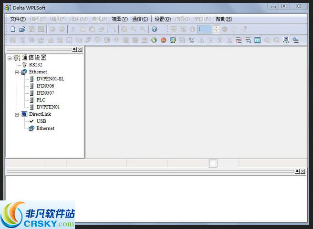This screenshot has height=229, width=313.
Task: Click the module icon beside PLC
Action: click(31, 100)
